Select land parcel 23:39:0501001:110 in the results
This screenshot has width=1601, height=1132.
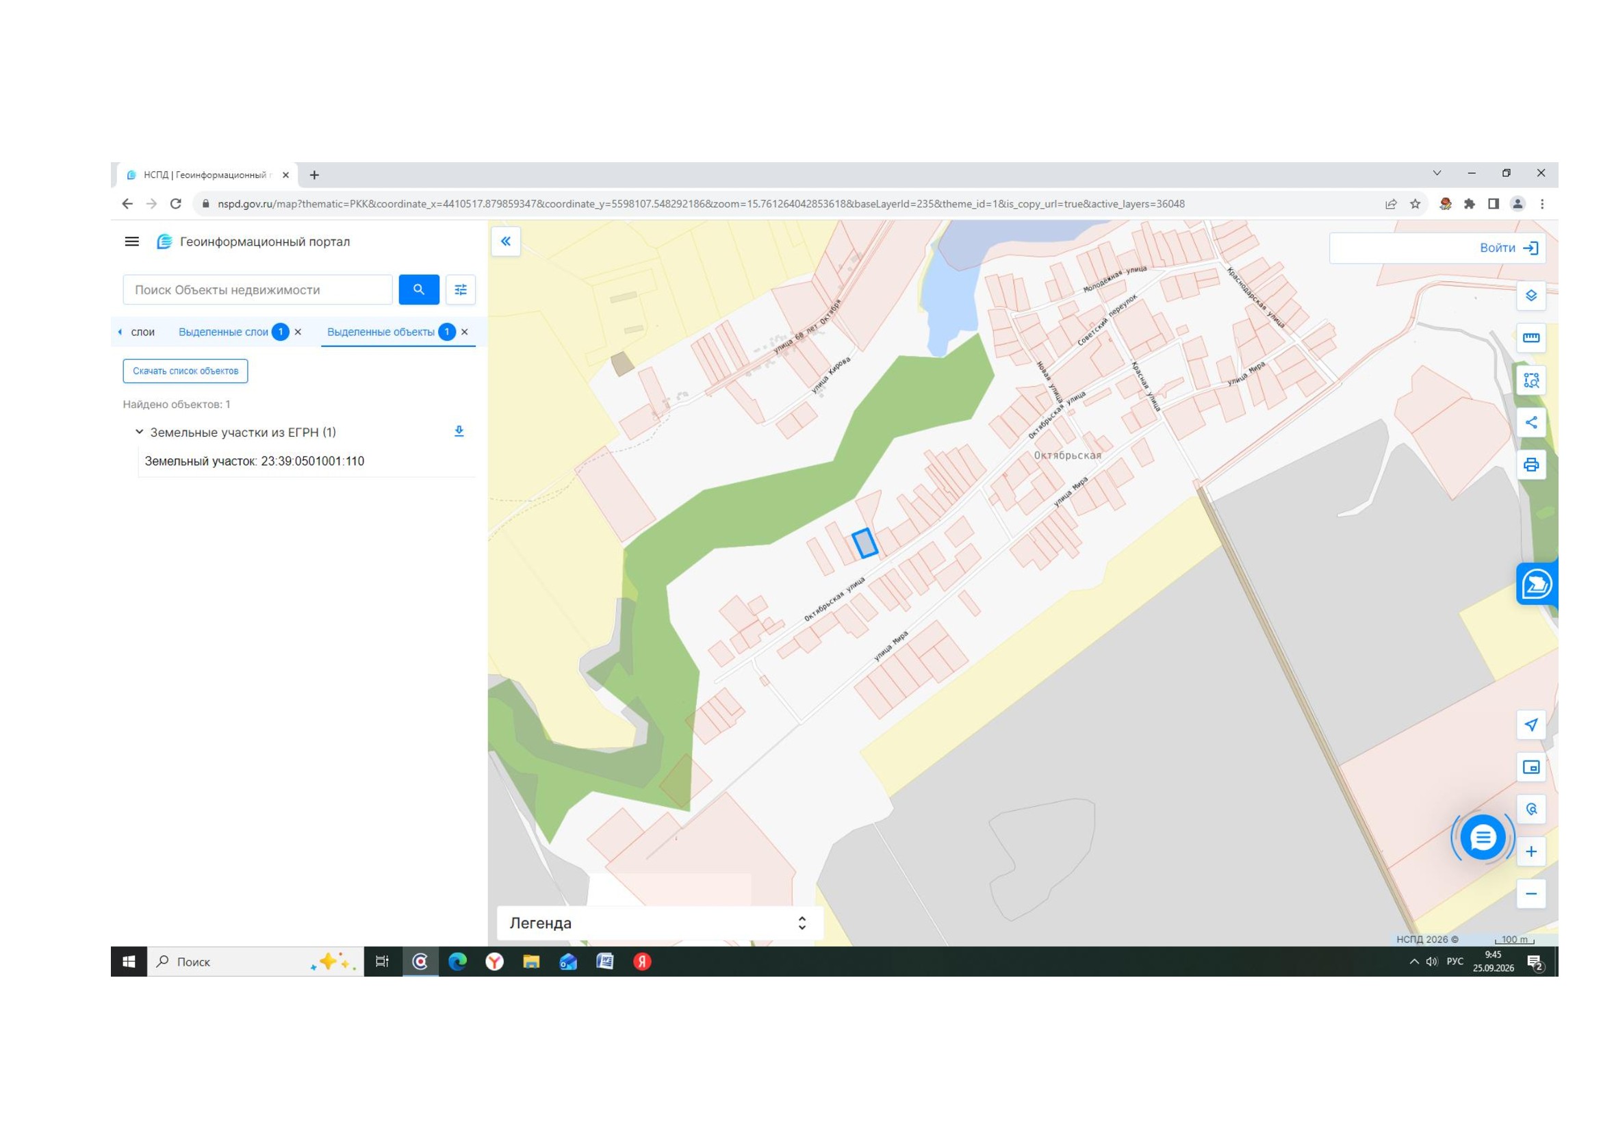(254, 461)
